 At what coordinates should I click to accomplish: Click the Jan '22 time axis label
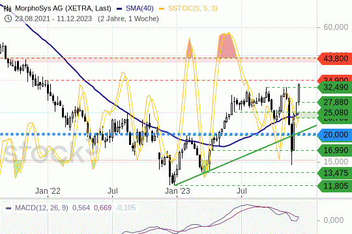48,191
